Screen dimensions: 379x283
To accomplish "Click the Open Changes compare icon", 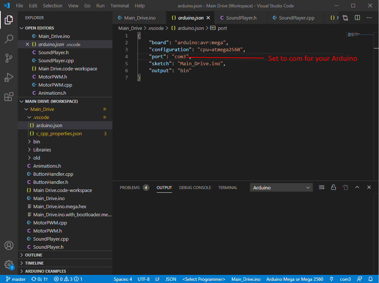I will click(345, 18).
